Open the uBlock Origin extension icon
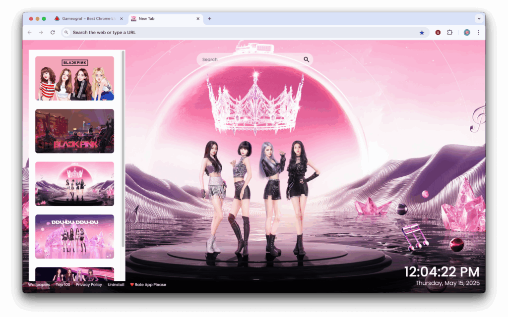This screenshot has height=317, width=508. [x=437, y=32]
